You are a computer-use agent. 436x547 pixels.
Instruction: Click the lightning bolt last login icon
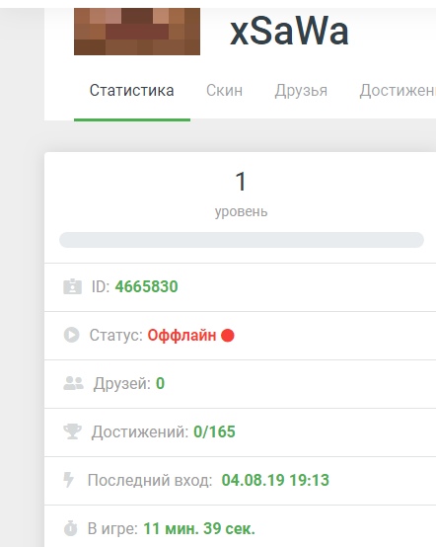click(69, 480)
